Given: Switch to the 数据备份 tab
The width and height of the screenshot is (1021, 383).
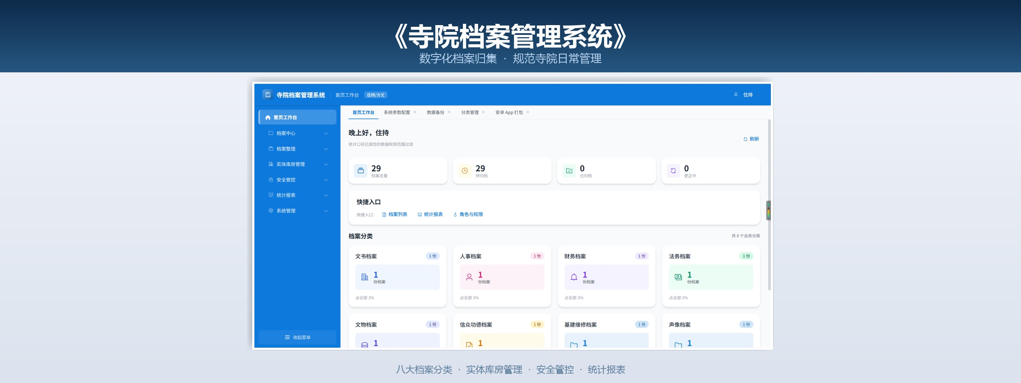Looking at the screenshot, I should [436, 112].
